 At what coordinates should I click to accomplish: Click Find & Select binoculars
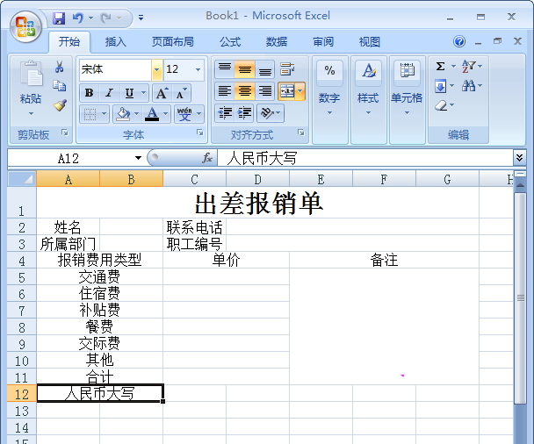click(x=468, y=86)
